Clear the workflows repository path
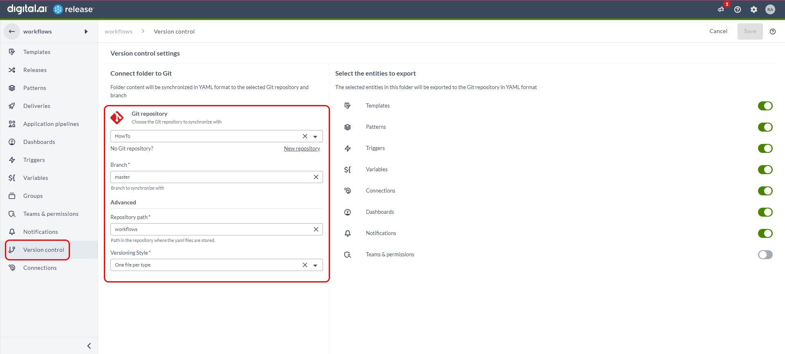 316,229
